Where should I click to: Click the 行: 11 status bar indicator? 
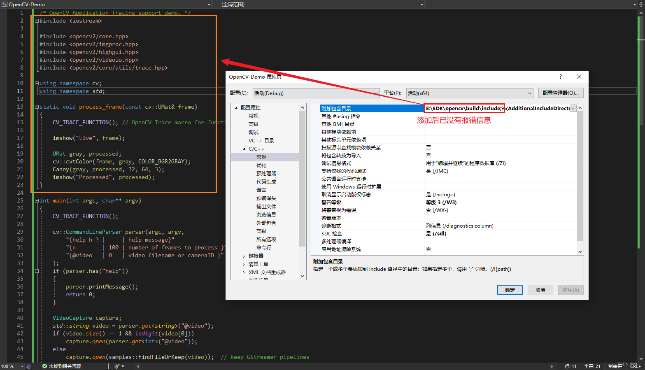click(570, 366)
